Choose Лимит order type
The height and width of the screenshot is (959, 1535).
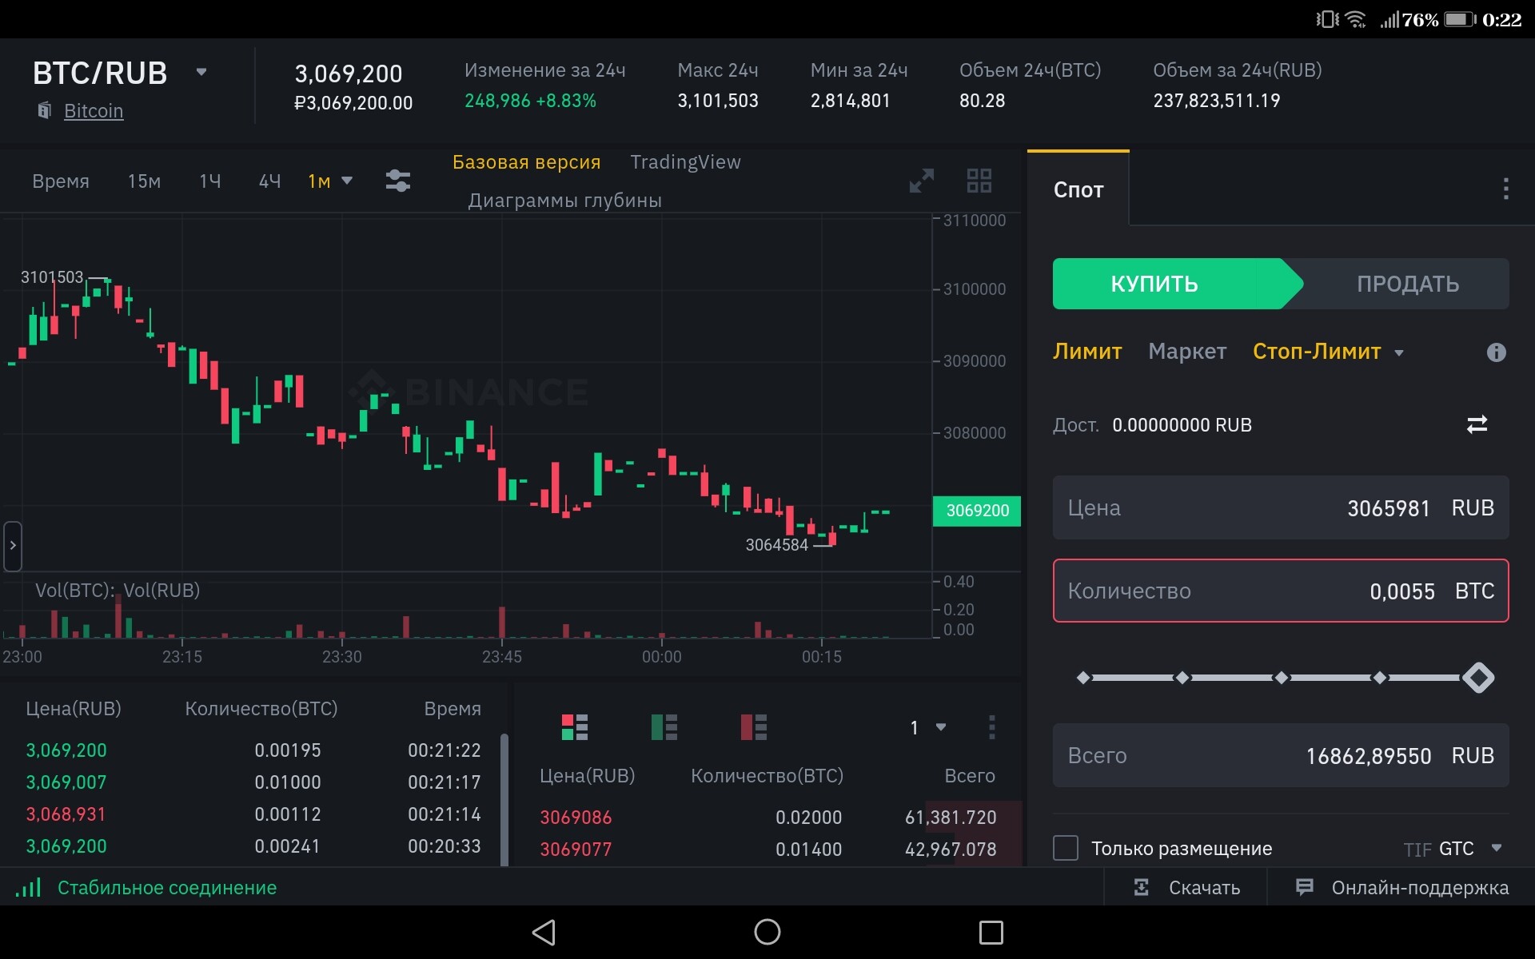(1087, 352)
